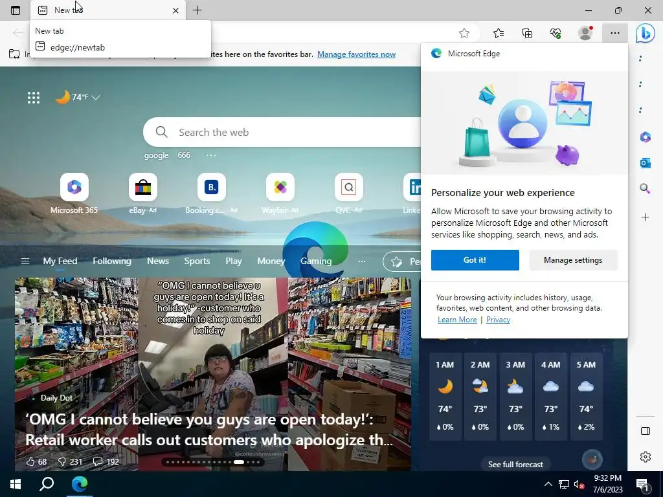The height and width of the screenshot is (497, 663).
Task: Open the Learn More link
Action: pos(457,320)
